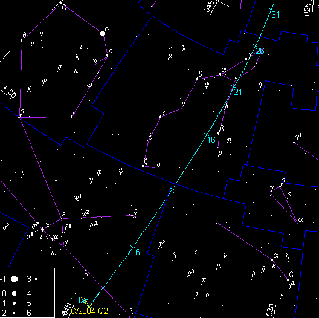Click the 26 date marker near gamma star
The height and width of the screenshot is (318, 319).
(260, 51)
